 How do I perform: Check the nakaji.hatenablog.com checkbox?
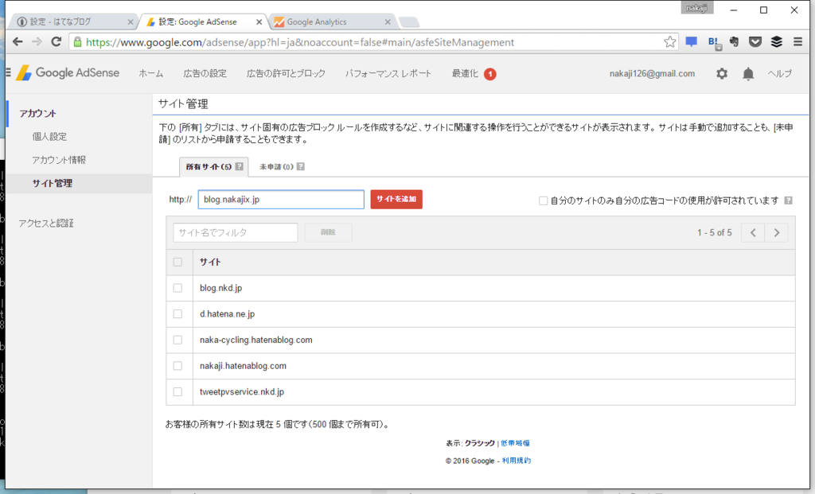pyautogui.click(x=177, y=366)
